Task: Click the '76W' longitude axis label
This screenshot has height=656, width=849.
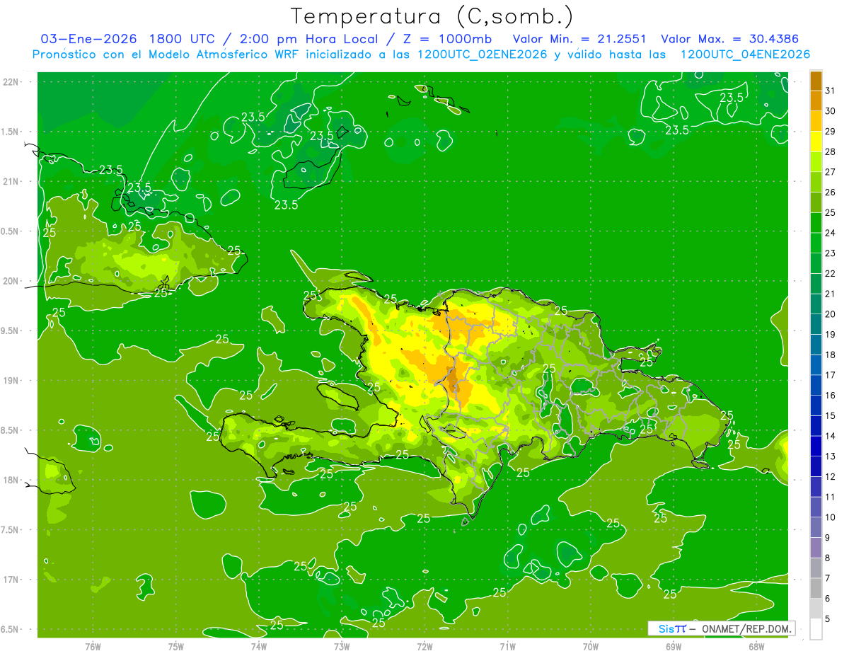Action: pos(93,646)
